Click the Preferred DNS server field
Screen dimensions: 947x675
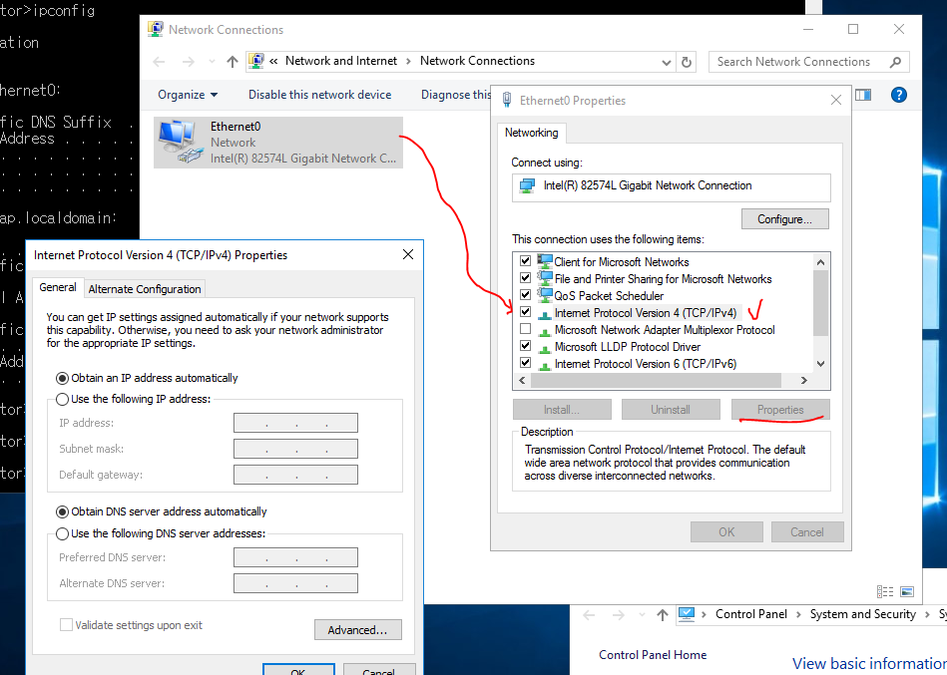pos(296,557)
